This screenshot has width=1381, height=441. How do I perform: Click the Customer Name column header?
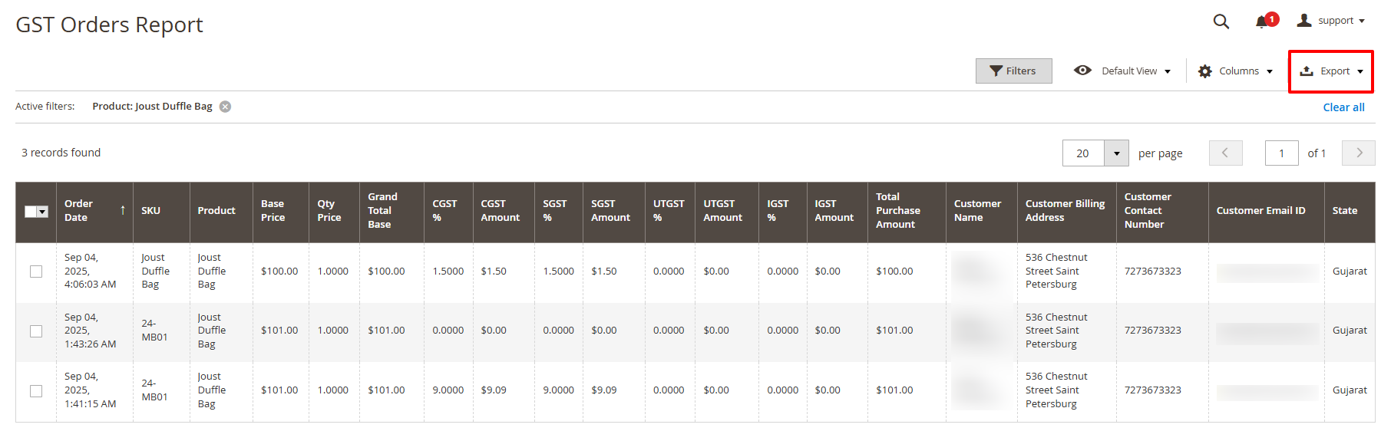pos(982,211)
